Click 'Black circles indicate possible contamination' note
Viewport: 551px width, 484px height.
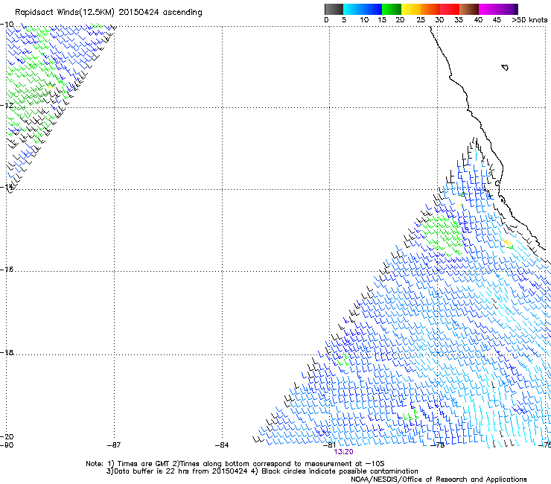[340, 471]
